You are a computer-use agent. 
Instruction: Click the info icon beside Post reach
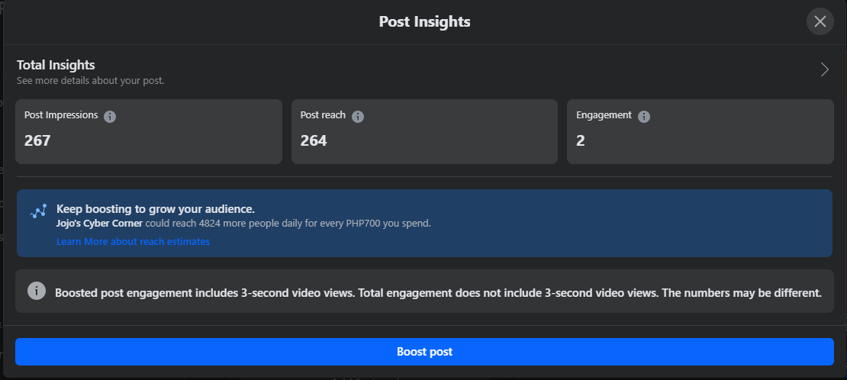(x=358, y=117)
